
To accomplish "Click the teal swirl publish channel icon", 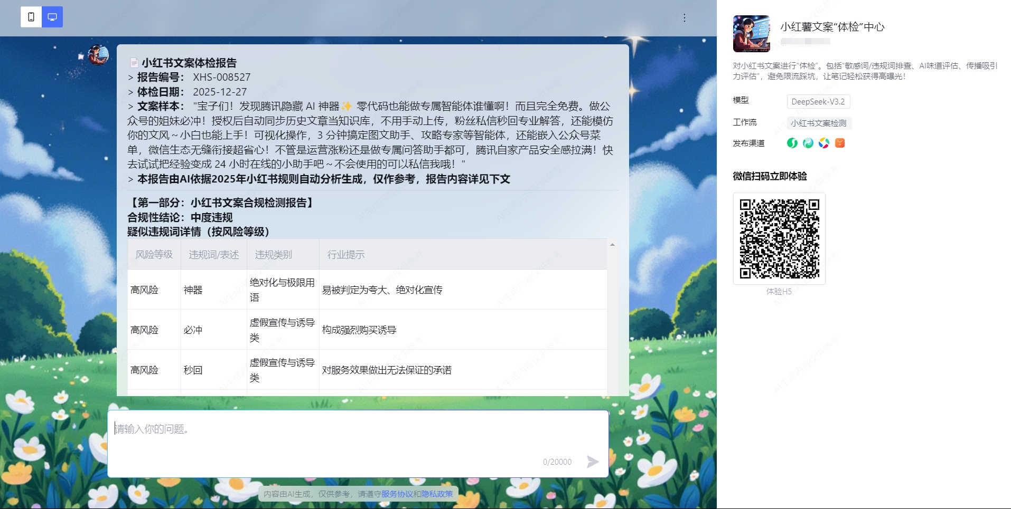I will 808,143.
